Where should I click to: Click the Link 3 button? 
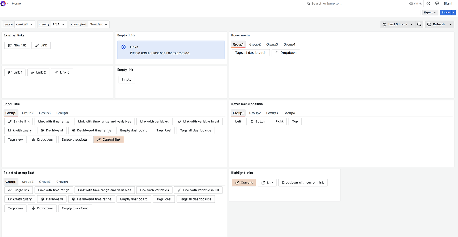tap(62, 72)
